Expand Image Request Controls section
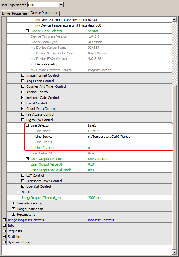The height and width of the screenshot is (257, 179). (x=4, y=220)
